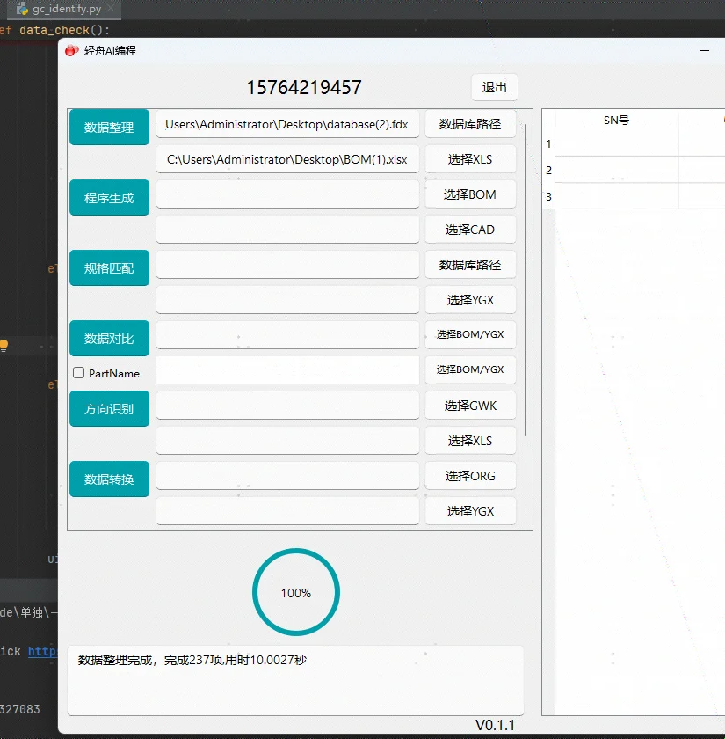
Task: Click empty field beside 选择CAD
Action: point(287,230)
